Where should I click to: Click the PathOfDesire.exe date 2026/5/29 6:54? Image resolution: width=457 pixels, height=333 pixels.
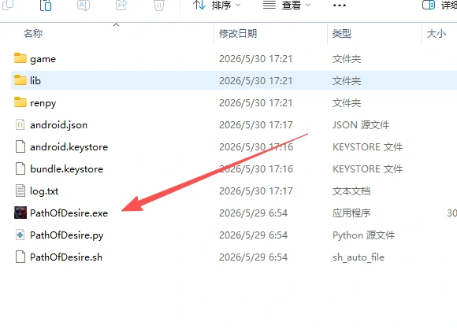[253, 213]
